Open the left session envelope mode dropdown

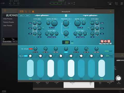(x=55, y=19)
